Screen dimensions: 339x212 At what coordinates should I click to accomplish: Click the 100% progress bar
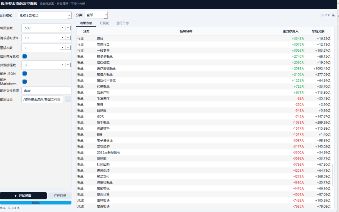[36, 203]
